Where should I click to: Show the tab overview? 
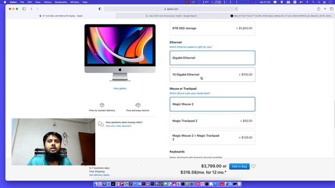pyautogui.click(x=331, y=9)
